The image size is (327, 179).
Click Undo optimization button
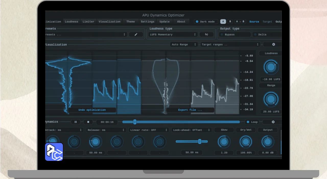pyautogui.click(x=92, y=110)
